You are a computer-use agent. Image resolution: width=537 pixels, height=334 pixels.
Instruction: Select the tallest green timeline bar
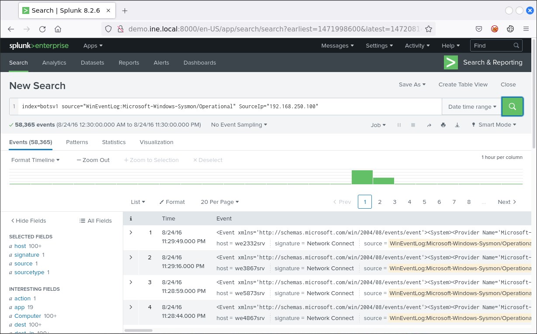362,177
